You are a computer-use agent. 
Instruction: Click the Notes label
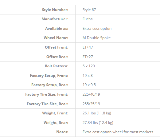62,132
